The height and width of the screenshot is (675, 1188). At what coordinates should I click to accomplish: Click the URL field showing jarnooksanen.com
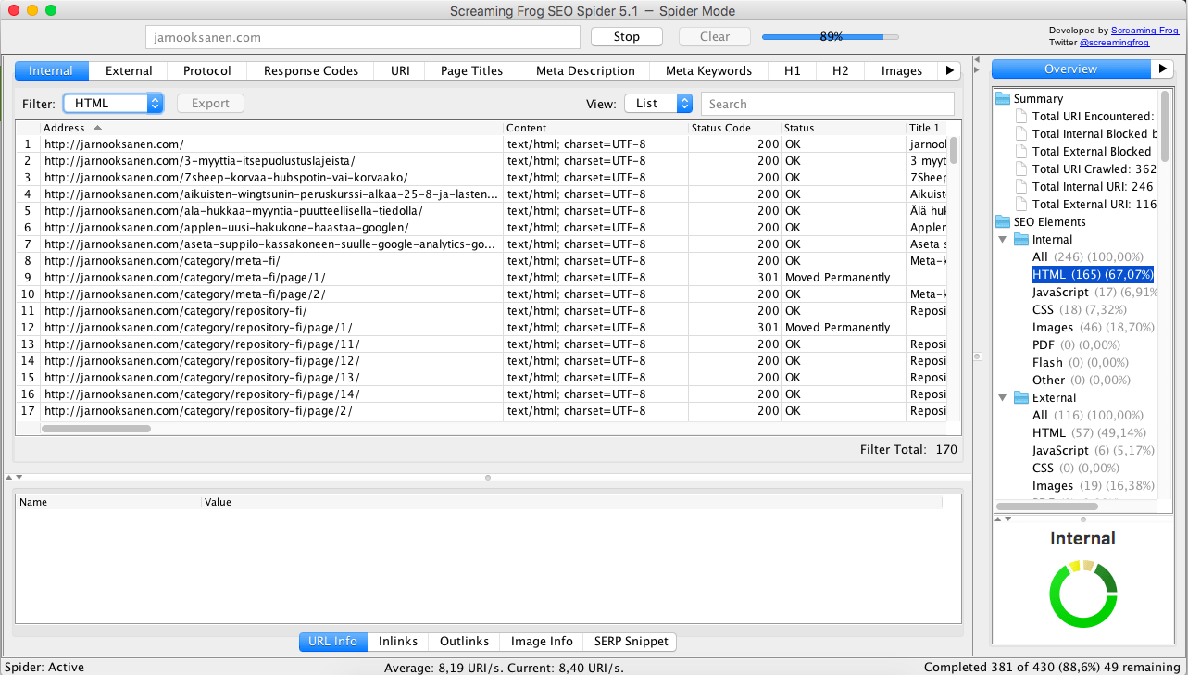point(362,37)
